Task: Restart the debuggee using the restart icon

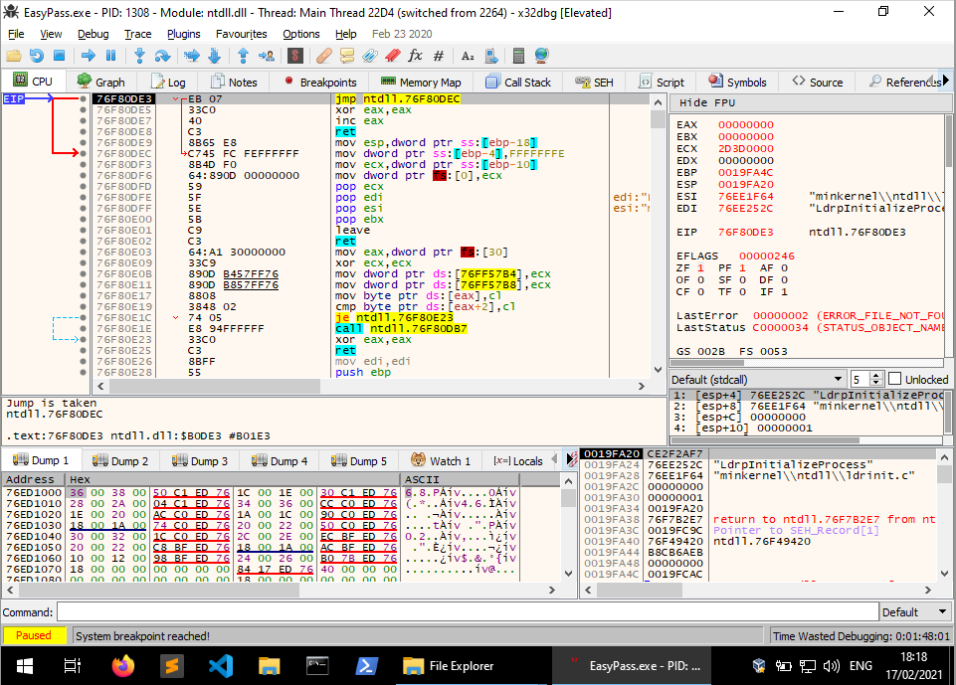Action: (37, 56)
